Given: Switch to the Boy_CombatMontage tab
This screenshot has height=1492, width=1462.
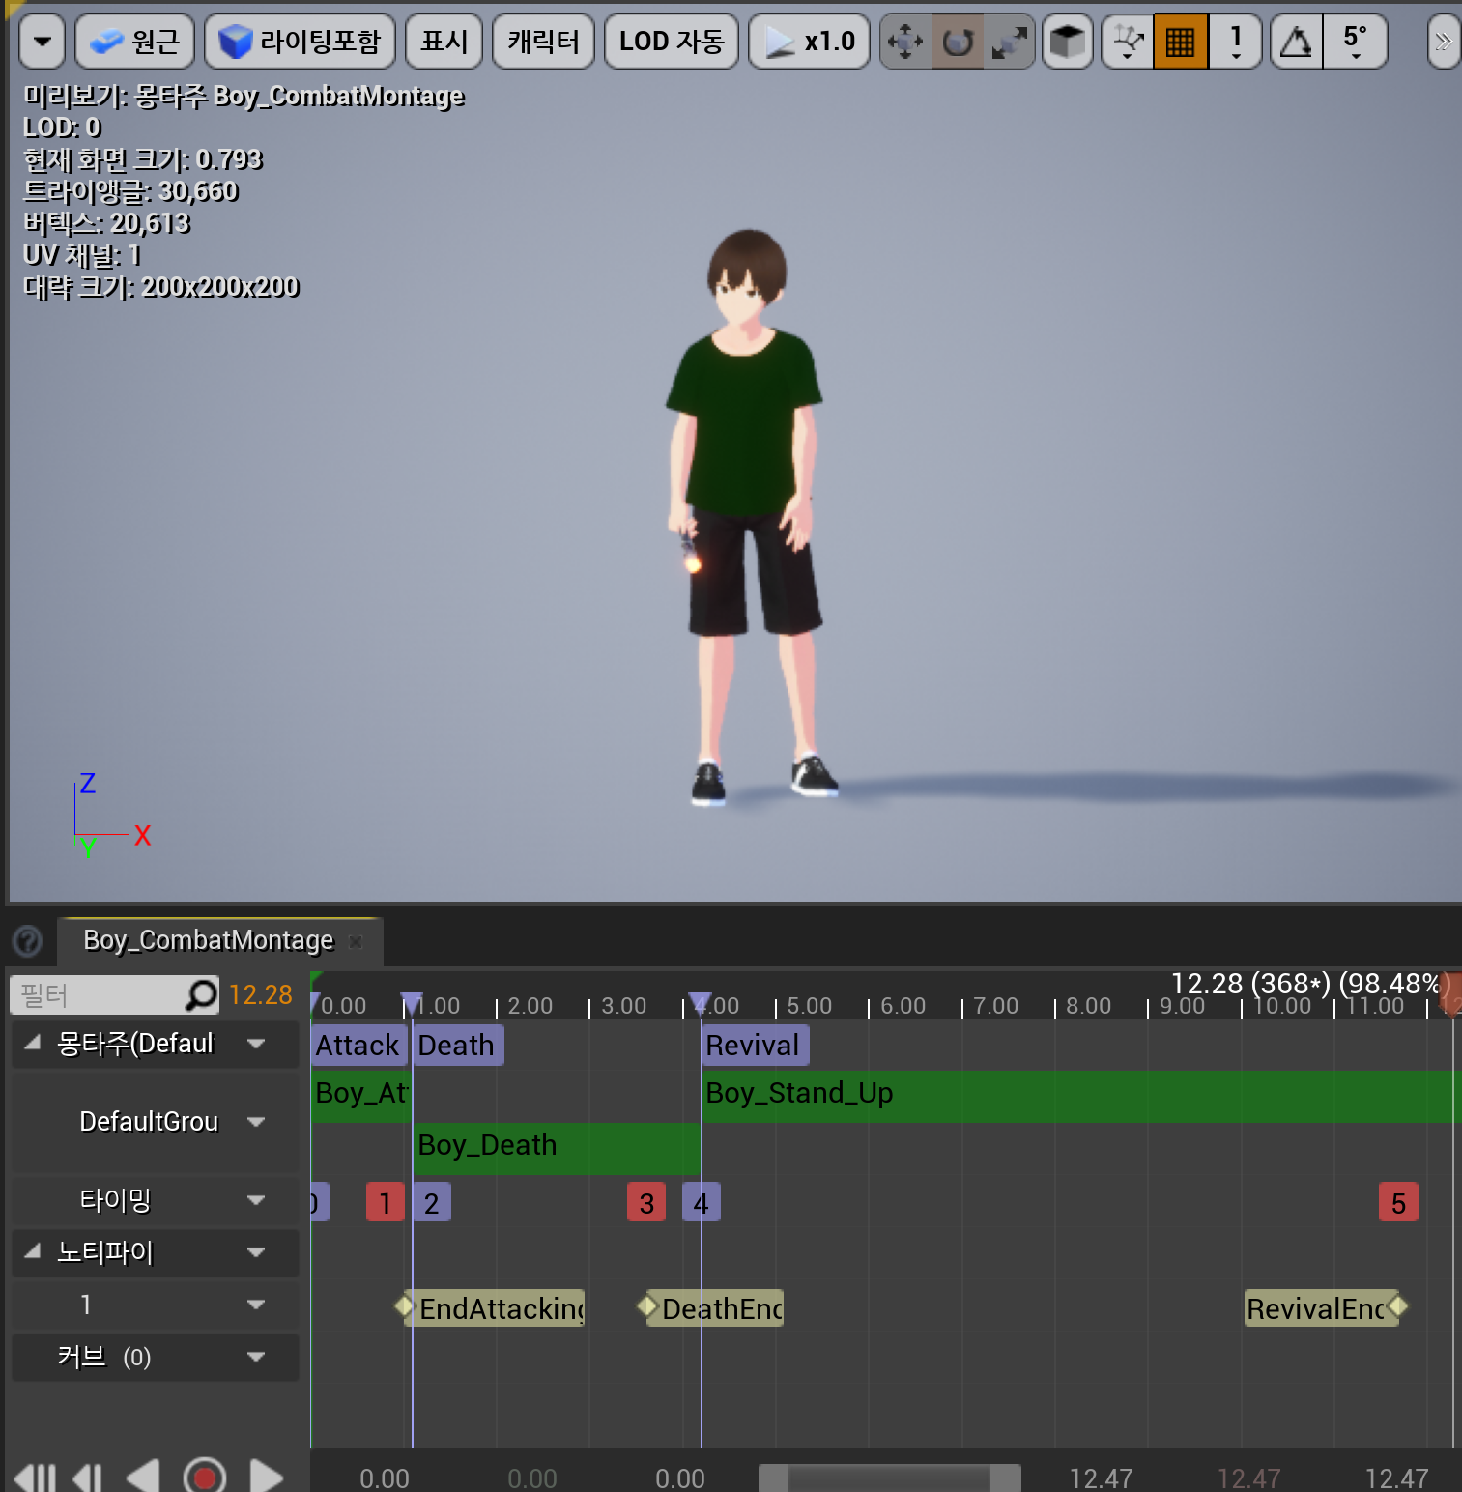Looking at the screenshot, I should (207, 939).
